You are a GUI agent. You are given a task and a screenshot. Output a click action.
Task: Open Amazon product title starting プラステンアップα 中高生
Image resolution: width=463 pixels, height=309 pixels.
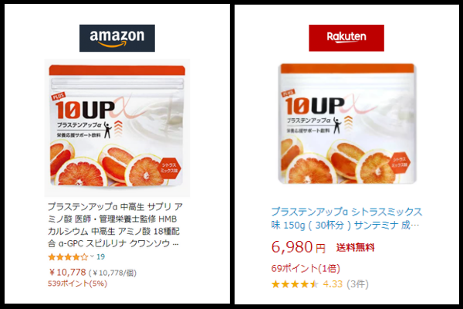(115, 225)
